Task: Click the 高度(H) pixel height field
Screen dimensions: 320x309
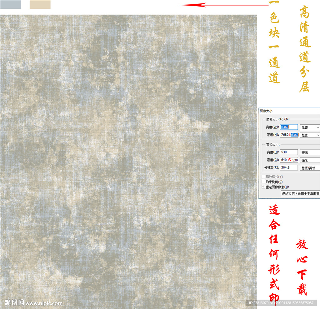Action: tap(289, 135)
